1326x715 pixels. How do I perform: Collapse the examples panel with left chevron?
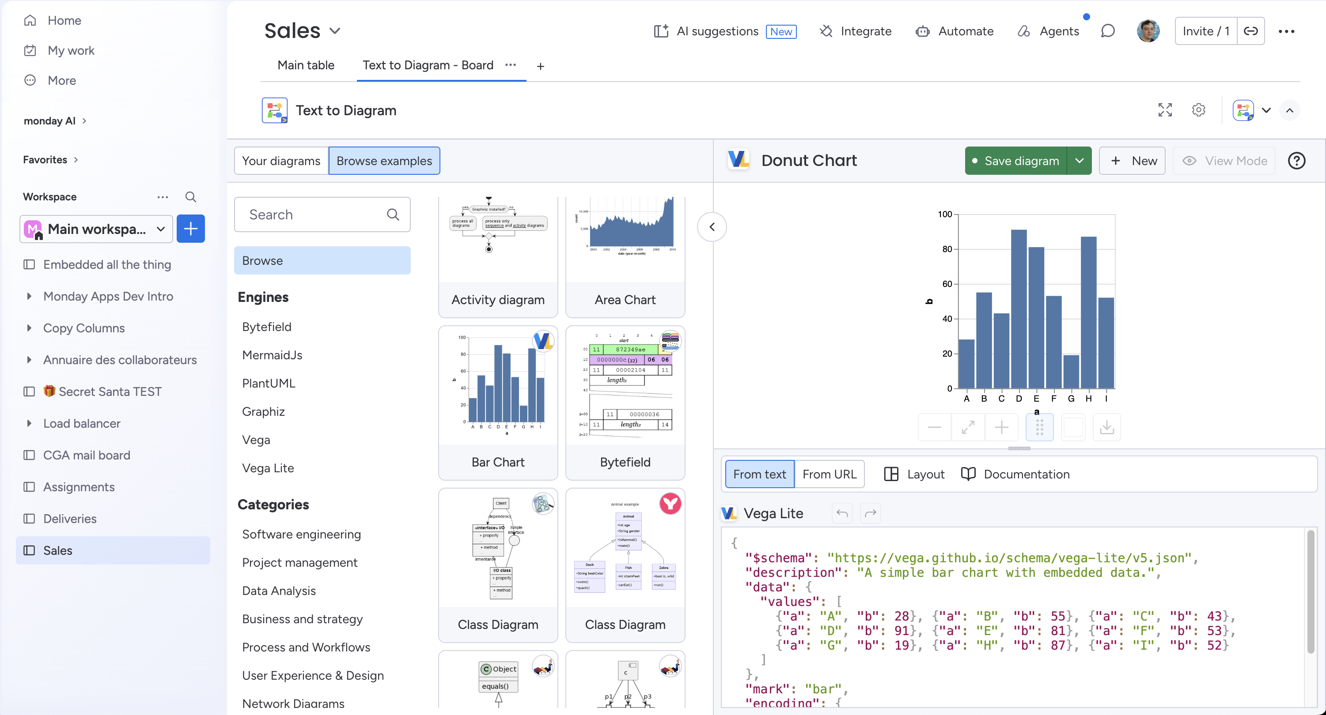coord(712,227)
